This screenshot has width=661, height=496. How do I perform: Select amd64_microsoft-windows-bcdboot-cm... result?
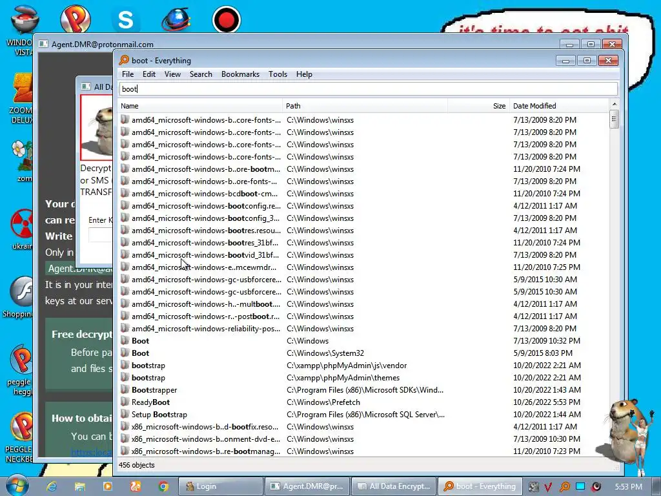tap(205, 194)
